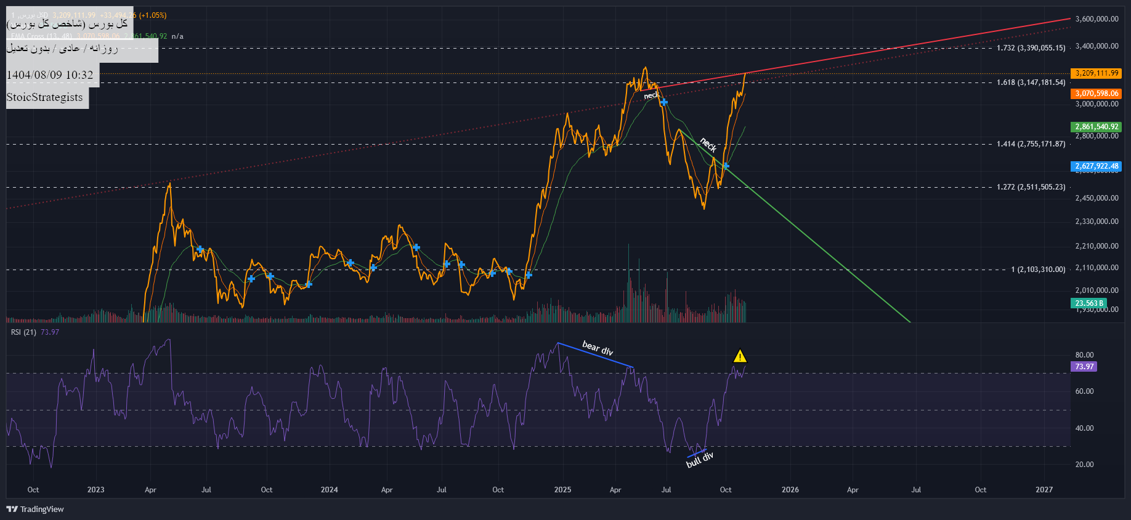Click the purple 73.97 RSI axis label
1131x520 pixels.
(x=1084, y=367)
